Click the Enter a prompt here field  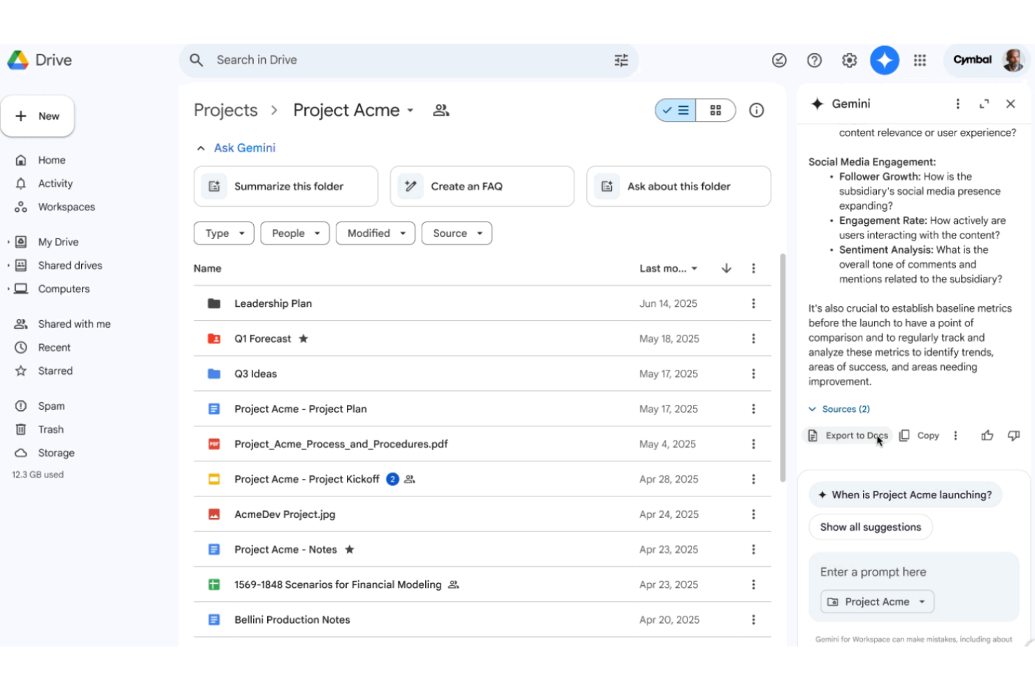(913, 571)
